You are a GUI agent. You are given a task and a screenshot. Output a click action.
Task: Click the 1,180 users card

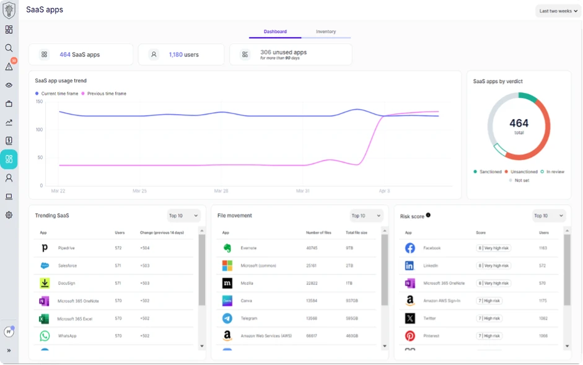click(181, 55)
